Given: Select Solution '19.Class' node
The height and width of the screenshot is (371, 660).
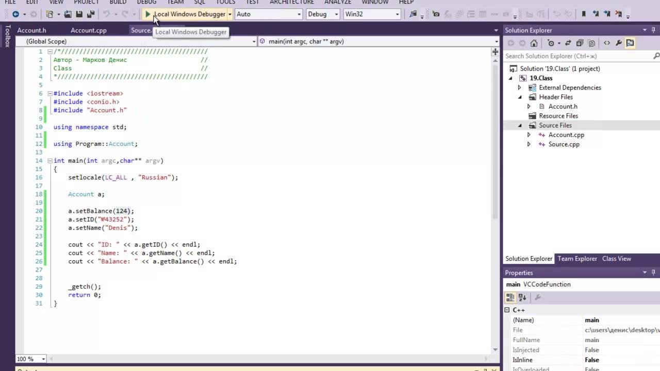Looking at the screenshot, I should tap(560, 69).
